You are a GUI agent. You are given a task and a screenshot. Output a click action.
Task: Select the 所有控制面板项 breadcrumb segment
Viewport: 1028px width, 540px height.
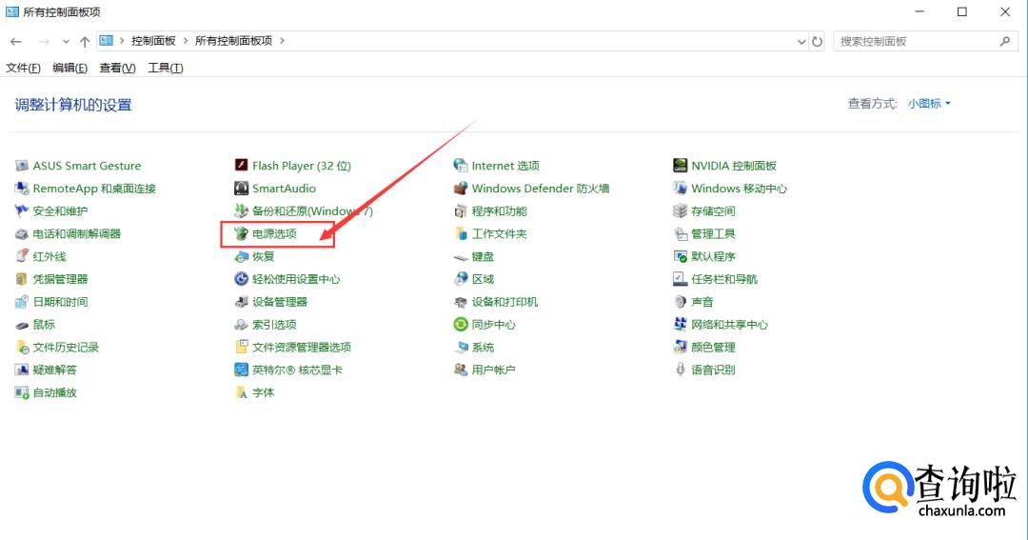point(233,41)
